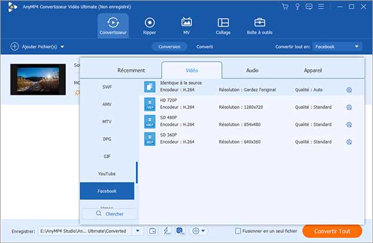The height and width of the screenshot is (243, 373).
Task: Expand the arrow beside bottom settings gear
Action: click(x=203, y=231)
